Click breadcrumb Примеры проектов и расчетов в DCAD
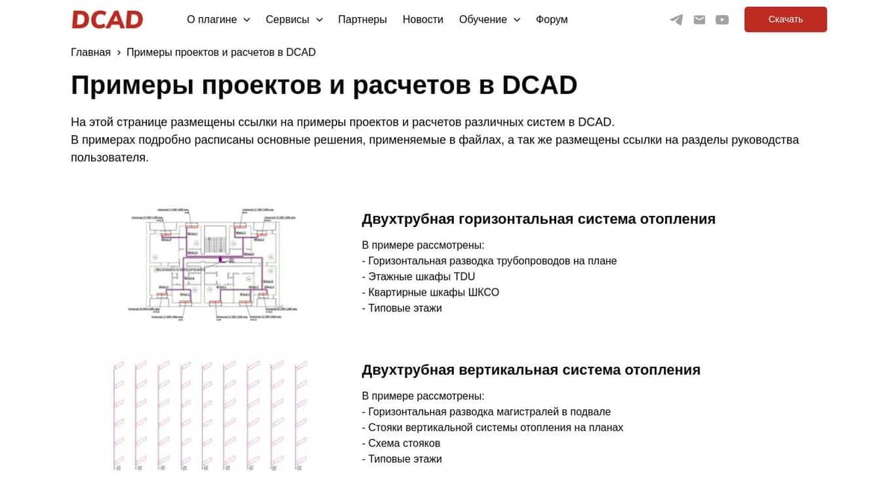896x504 pixels. tap(221, 52)
